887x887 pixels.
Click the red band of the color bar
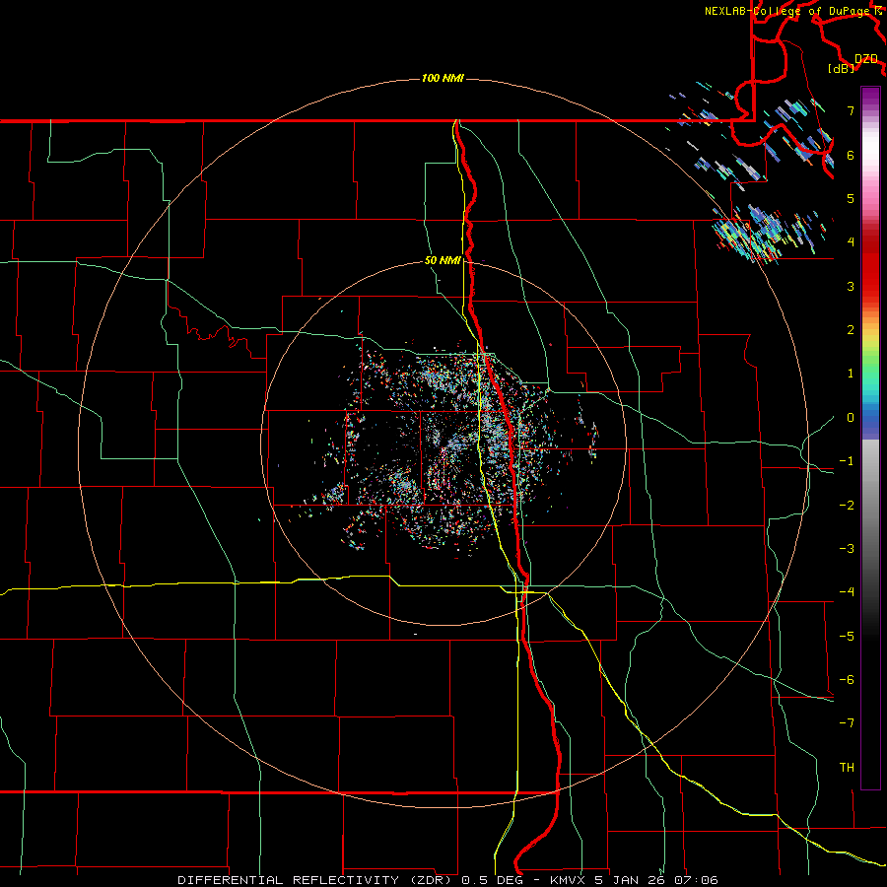(x=870, y=266)
